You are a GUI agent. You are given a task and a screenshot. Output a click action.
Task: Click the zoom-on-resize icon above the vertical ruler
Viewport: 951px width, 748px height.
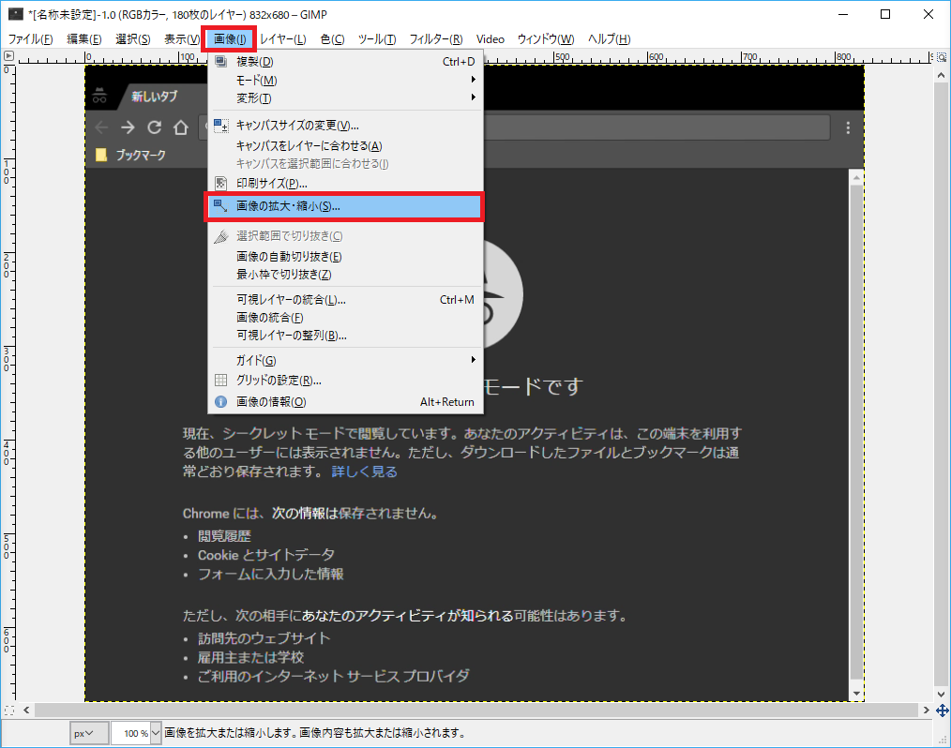click(941, 56)
